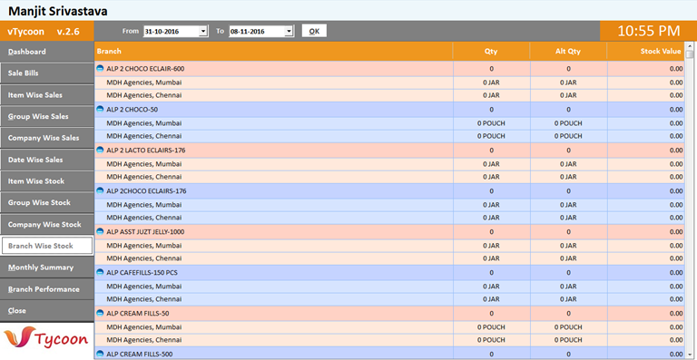This screenshot has height=360, width=697.
Task: Select MDH Agencies, Chennai under ALP 2 CHOCO ECLAIR-600
Action: coord(144,95)
